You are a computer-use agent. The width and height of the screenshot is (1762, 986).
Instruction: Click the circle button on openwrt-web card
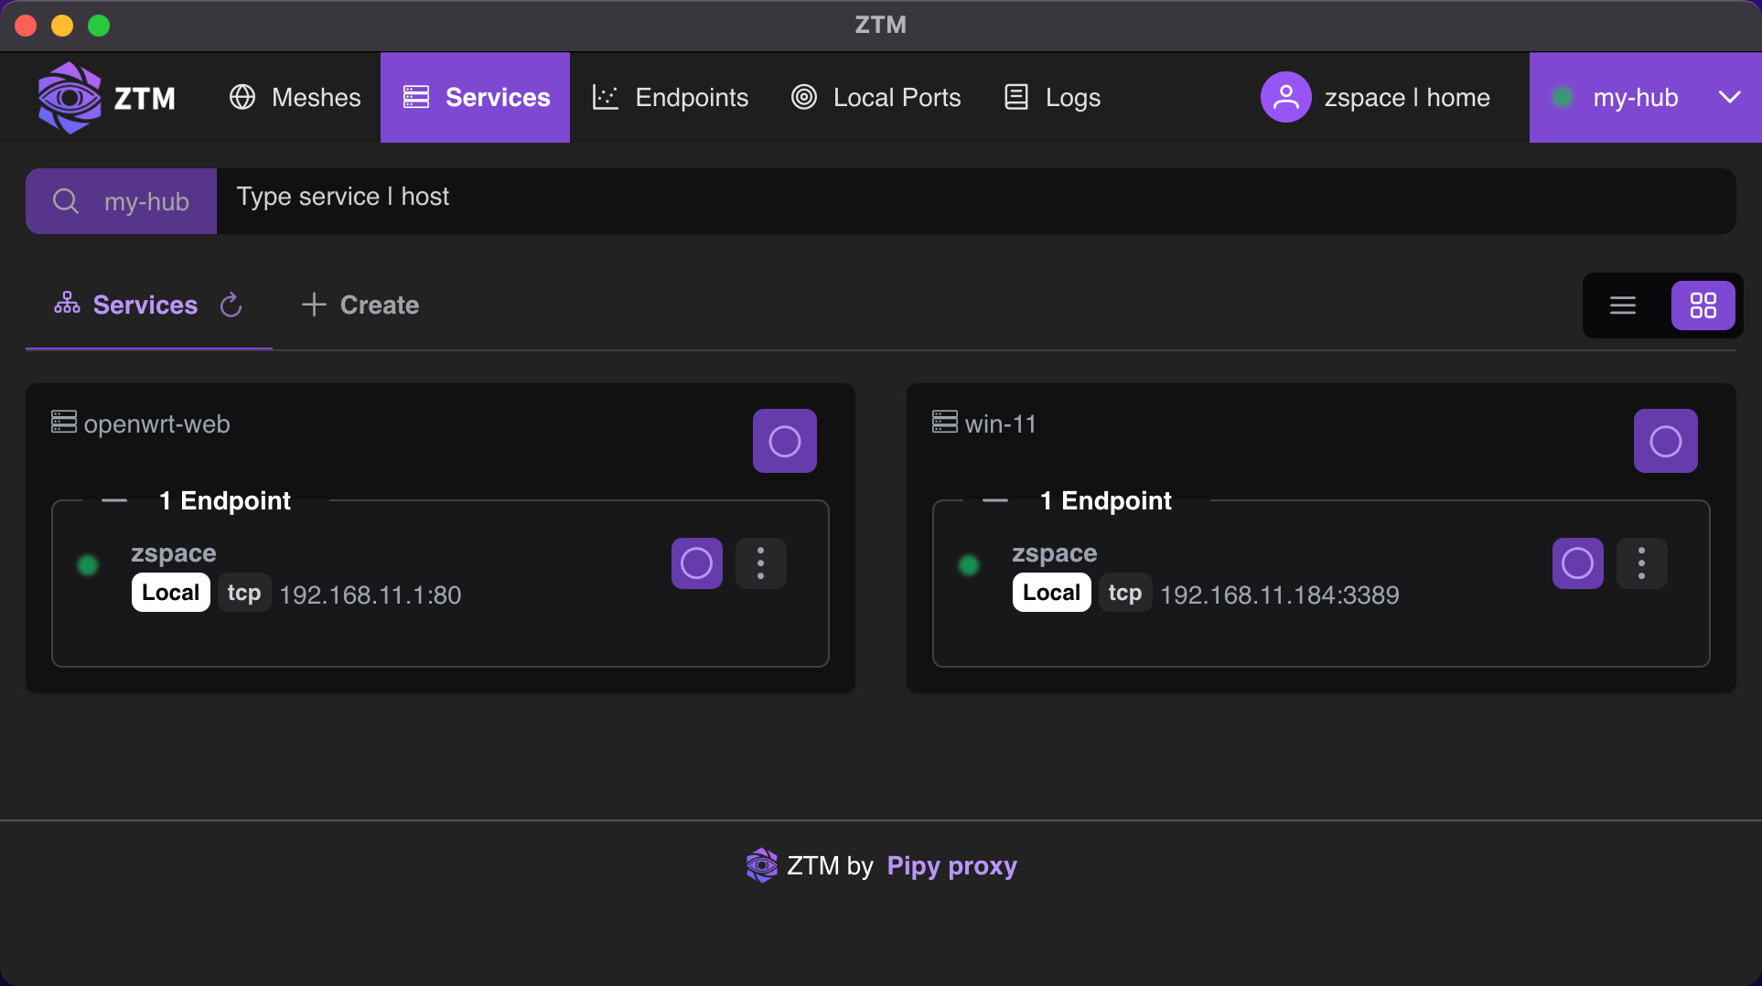(784, 441)
